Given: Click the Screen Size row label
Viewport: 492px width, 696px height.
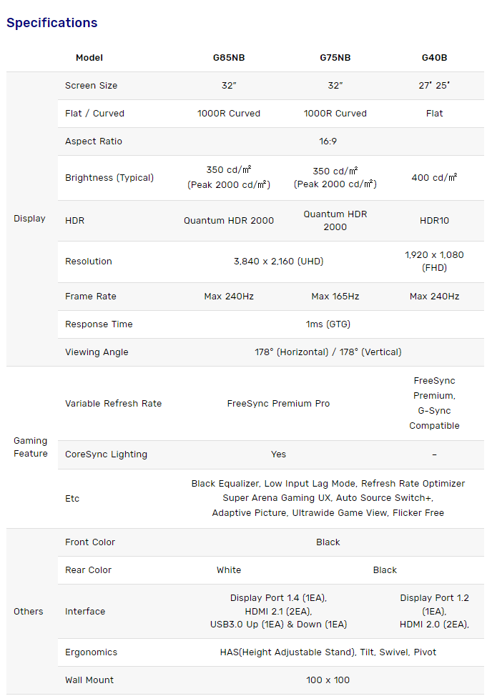Looking at the screenshot, I should click(x=91, y=86).
